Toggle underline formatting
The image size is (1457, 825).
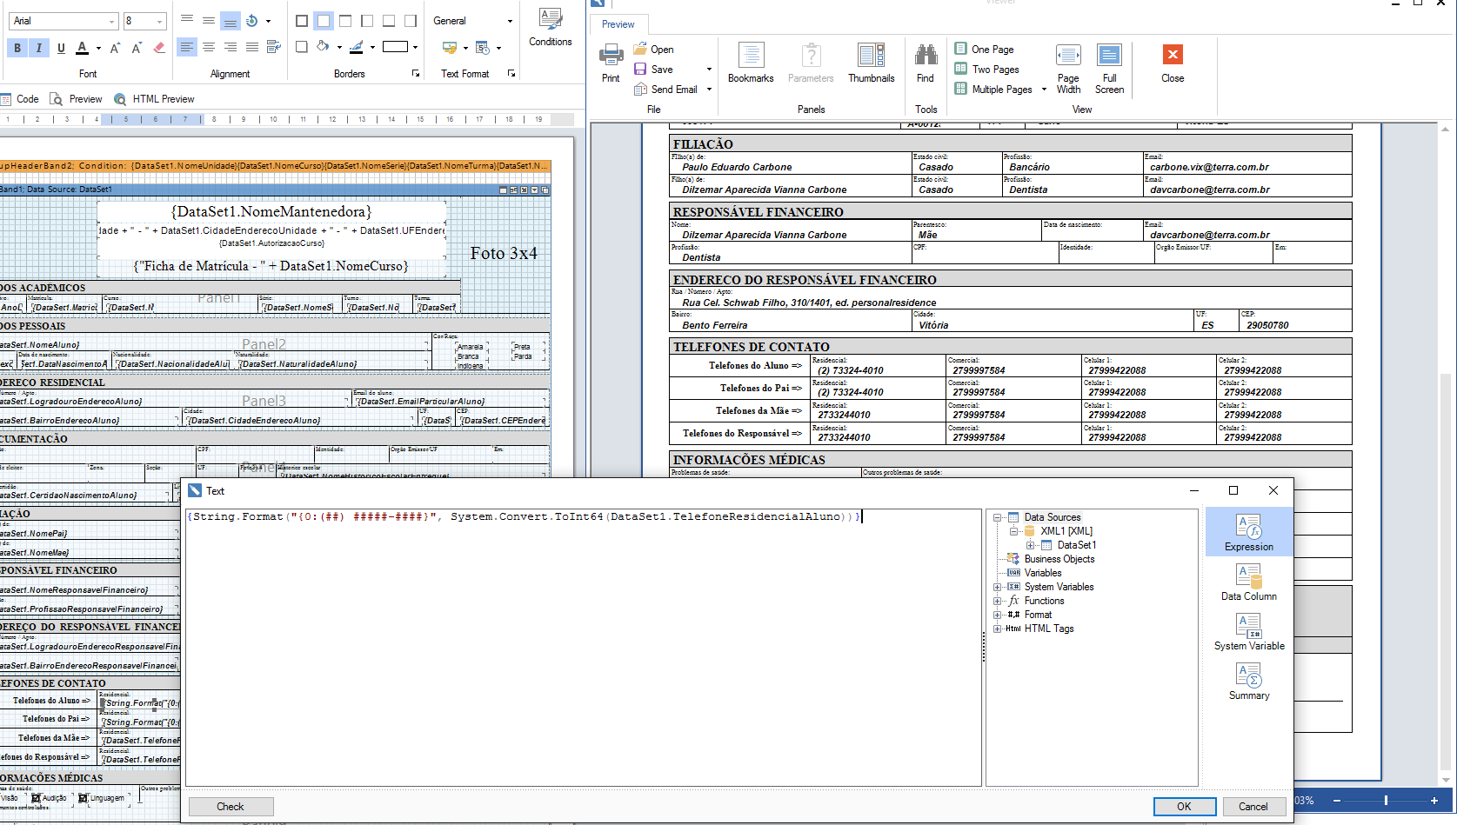[61, 48]
